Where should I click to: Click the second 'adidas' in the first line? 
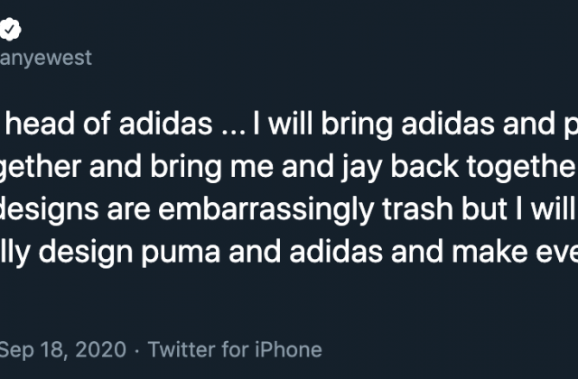(x=448, y=124)
